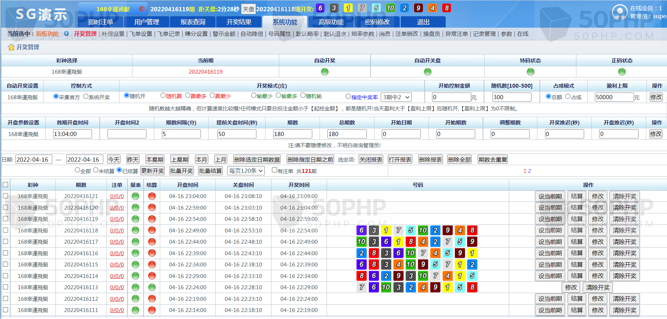Click the 开奖管理 home icon
This screenshot has height=319, width=667.
[x=11, y=47]
